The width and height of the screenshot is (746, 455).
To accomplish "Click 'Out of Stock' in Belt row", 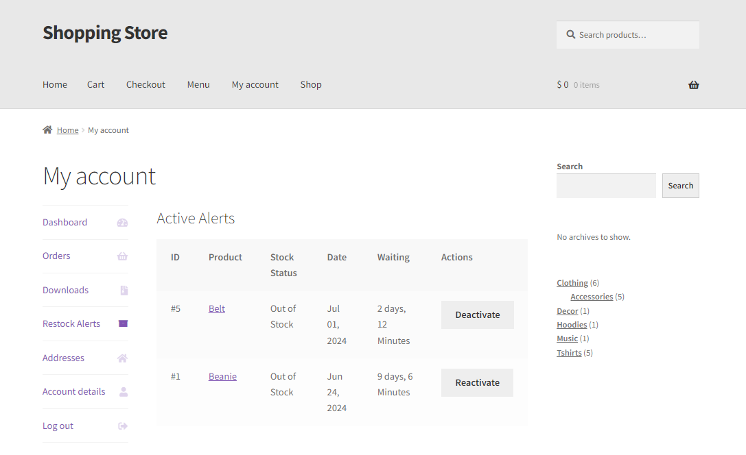I will pos(283,317).
